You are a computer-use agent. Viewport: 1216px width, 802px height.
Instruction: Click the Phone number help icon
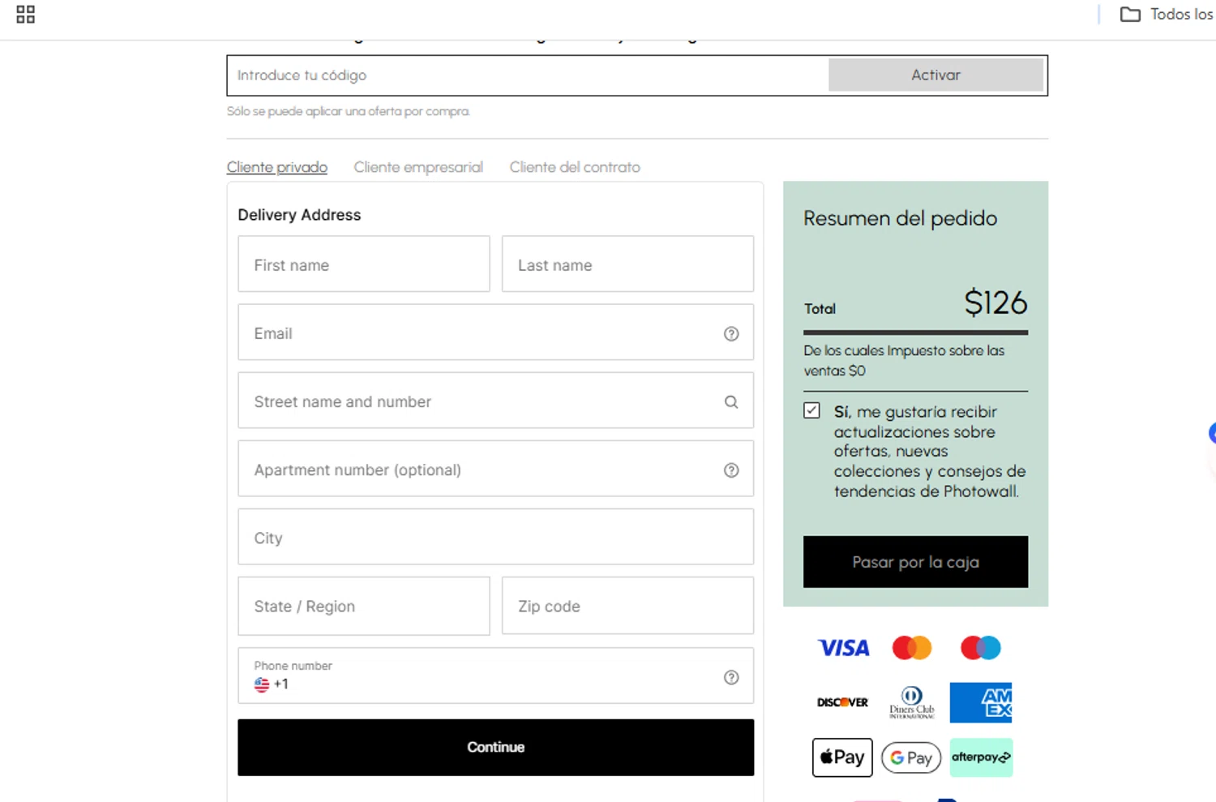tap(731, 677)
